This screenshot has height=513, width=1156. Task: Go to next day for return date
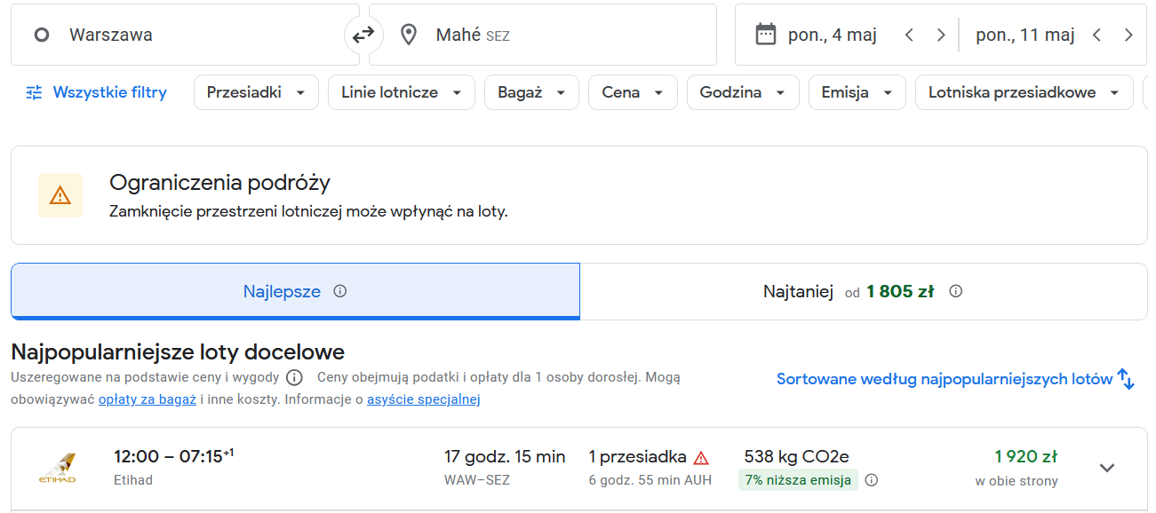pyautogui.click(x=1128, y=36)
